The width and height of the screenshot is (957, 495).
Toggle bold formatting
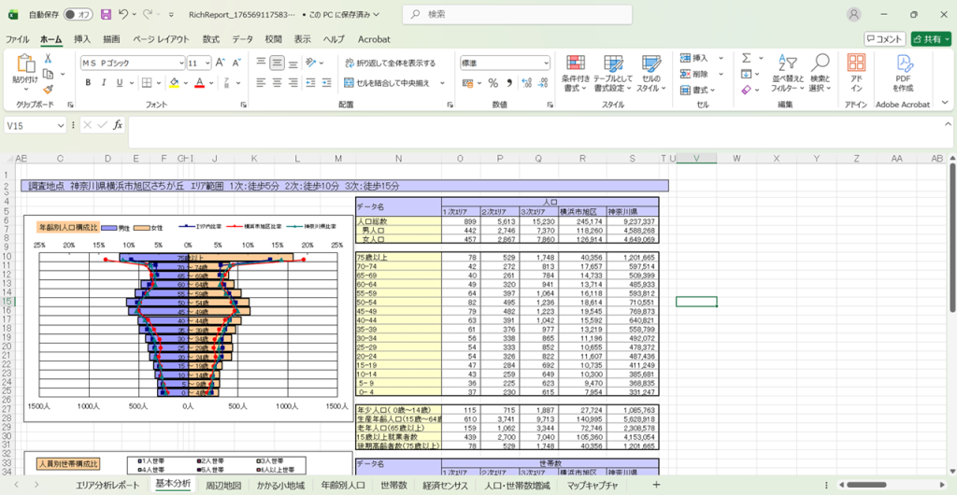coord(89,83)
